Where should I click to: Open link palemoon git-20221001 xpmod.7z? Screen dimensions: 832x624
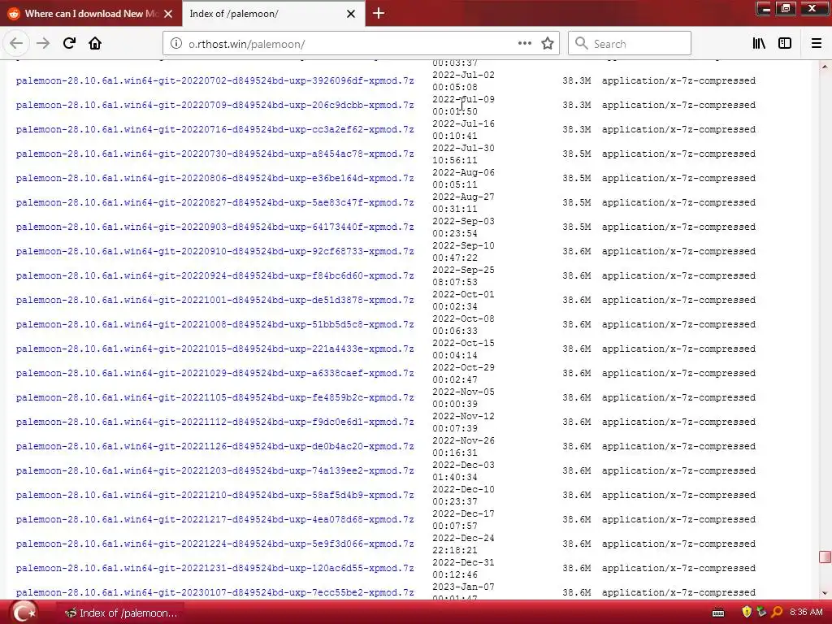tap(214, 301)
